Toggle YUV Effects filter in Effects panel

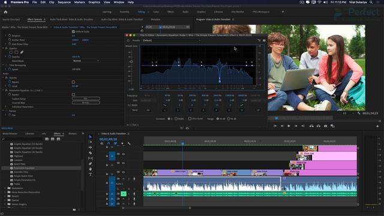click(x=58, y=139)
